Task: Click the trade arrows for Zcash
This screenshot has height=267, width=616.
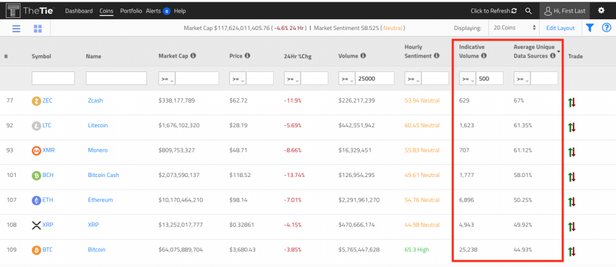Action: pyautogui.click(x=571, y=102)
